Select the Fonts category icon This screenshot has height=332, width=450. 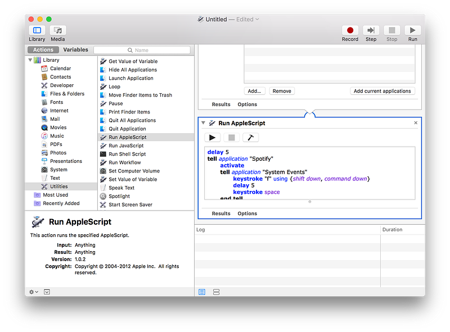[44, 102]
